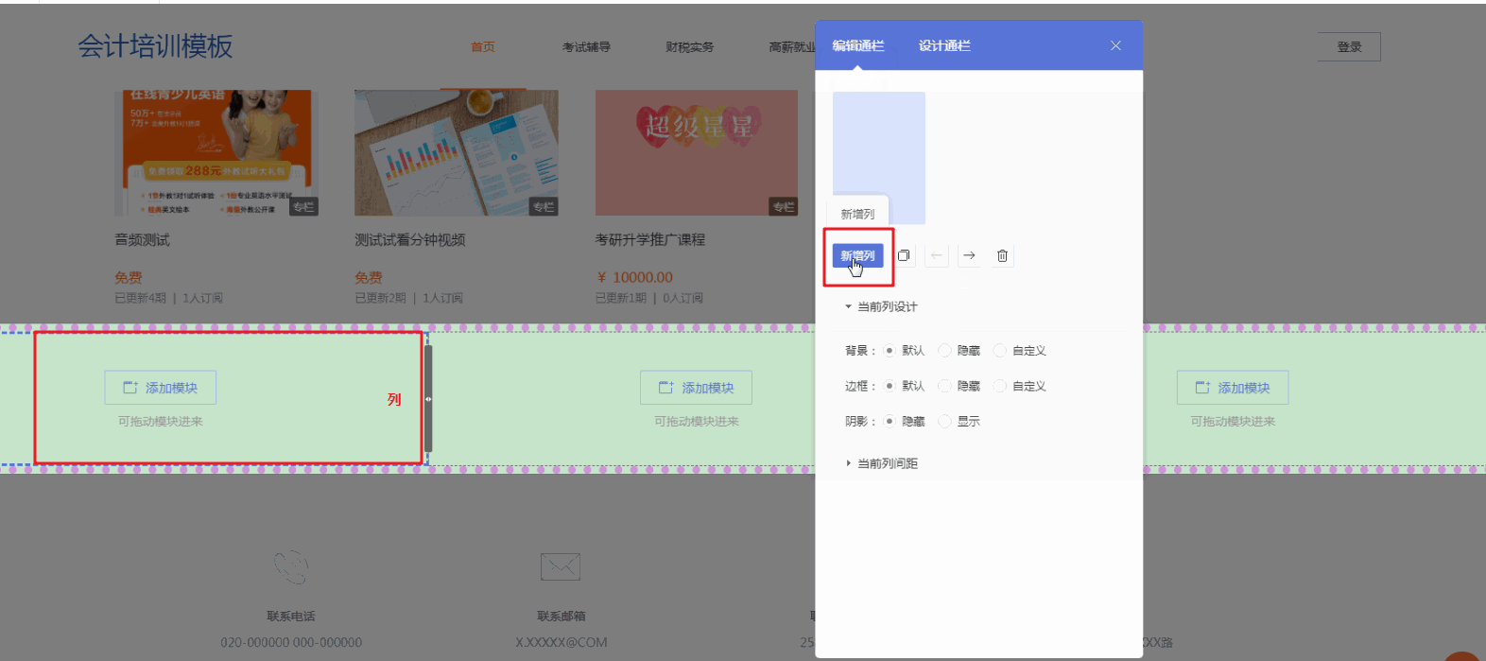Click the column divider handle after the first column

pos(428,399)
